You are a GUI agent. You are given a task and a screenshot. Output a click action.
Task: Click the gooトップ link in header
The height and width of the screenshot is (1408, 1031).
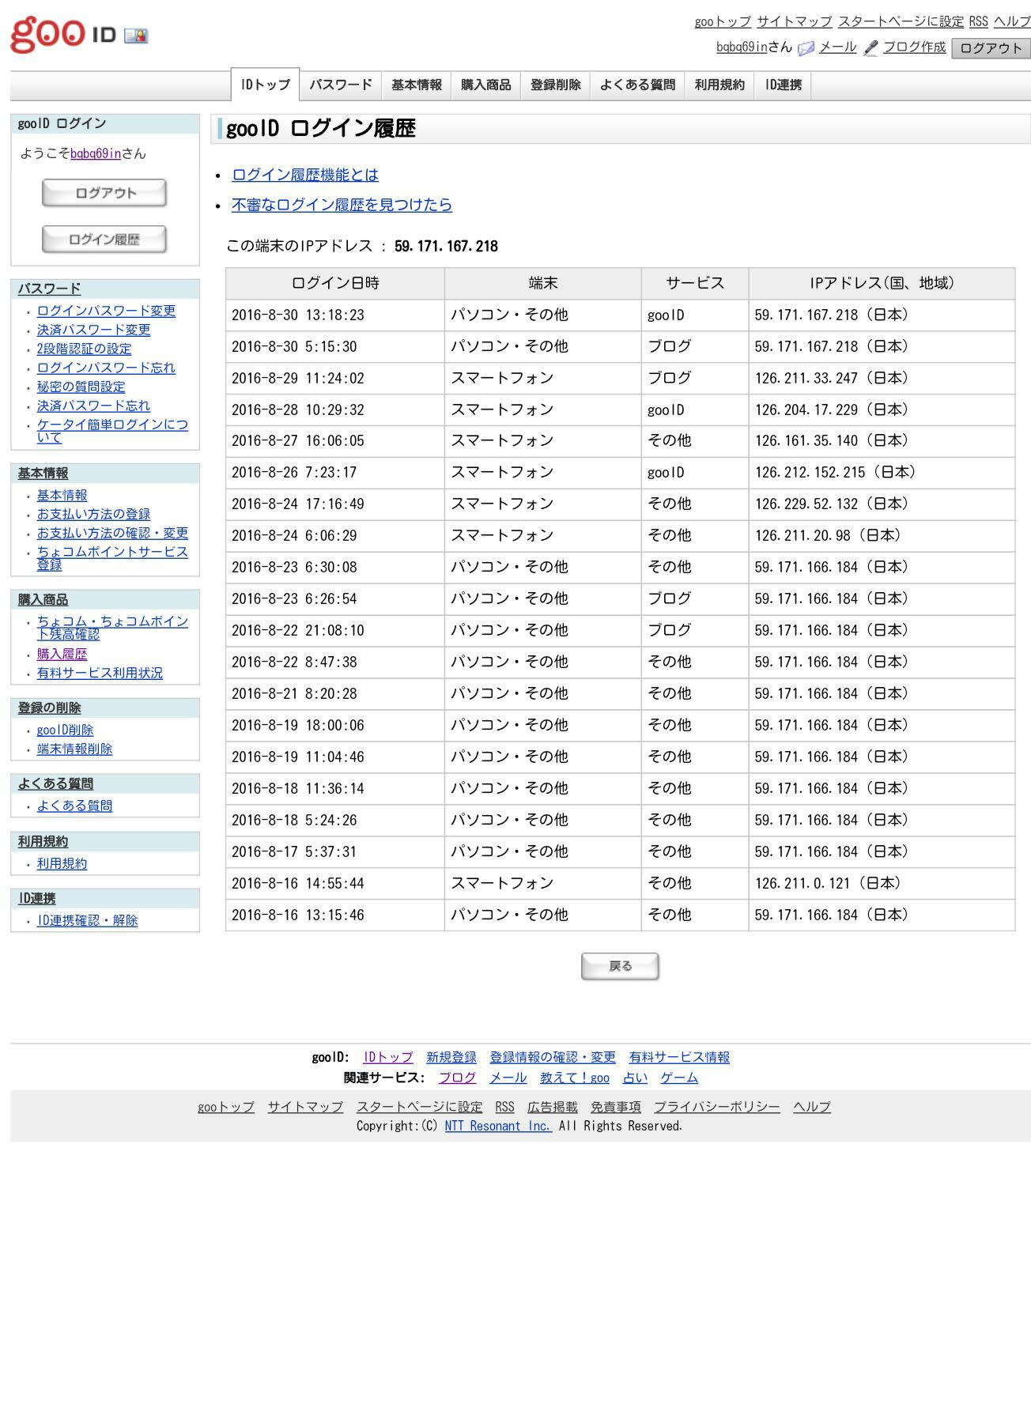tap(723, 21)
